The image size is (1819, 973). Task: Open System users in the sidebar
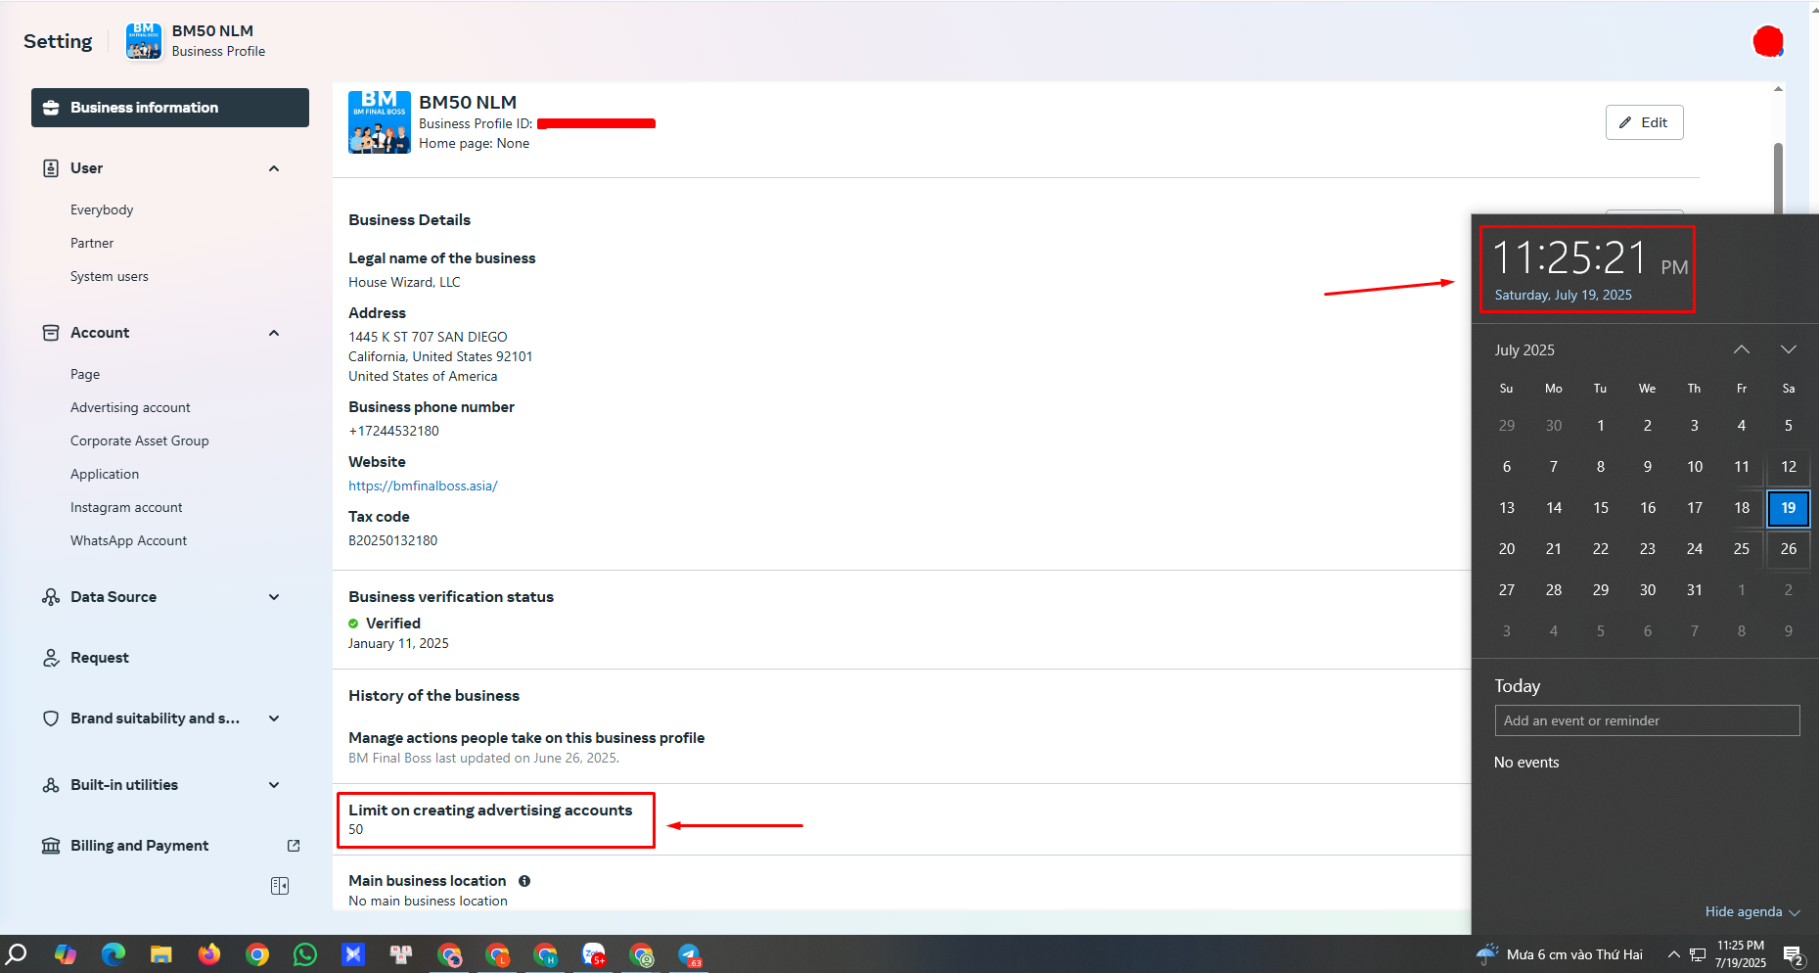[110, 276]
